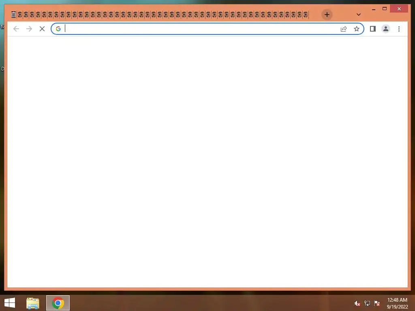Close the Chrome window

point(399,9)
